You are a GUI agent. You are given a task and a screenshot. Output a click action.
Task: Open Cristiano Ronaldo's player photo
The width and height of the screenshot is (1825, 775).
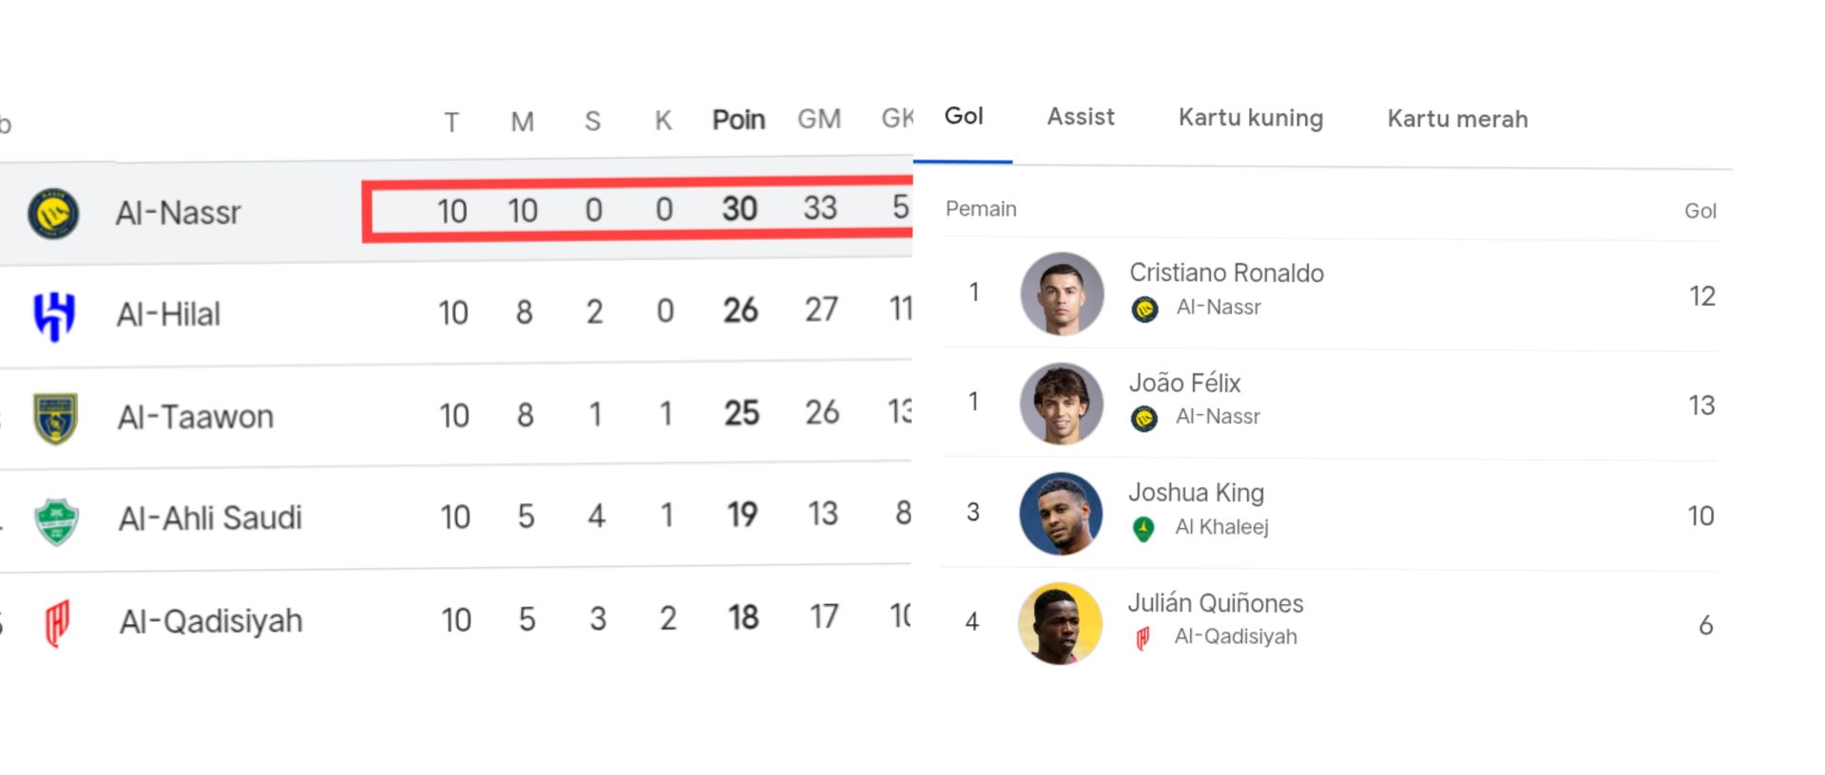point(1062,293)
